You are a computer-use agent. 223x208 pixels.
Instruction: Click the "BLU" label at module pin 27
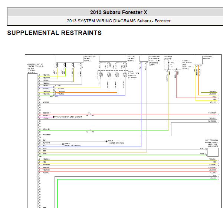[45, 145]
